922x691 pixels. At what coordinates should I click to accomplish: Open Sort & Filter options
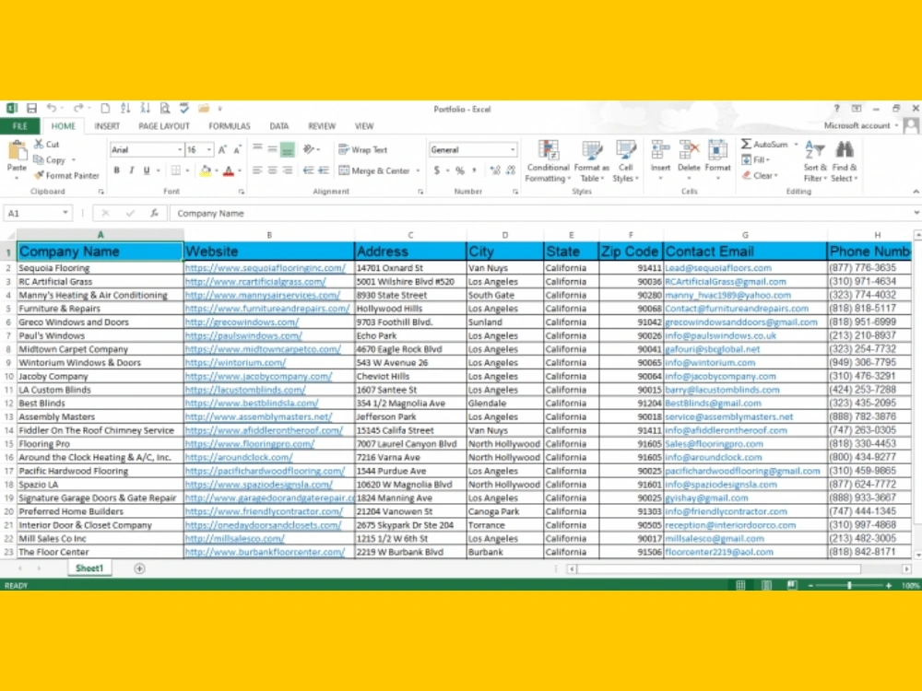pyautogui.click(x=815, y=161)
